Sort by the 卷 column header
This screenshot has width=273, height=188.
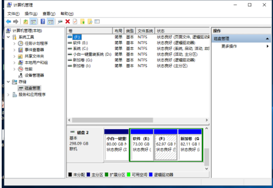point(89,31)
